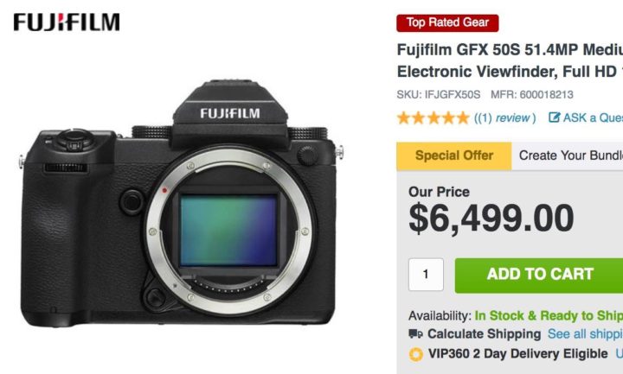Click the Fujifilm GFX 50S product title
623x374 pixels.
click(x=510, y=60)
